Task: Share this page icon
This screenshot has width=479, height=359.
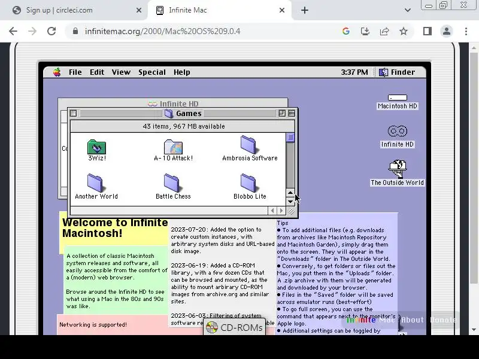Action: coord(384,31)
